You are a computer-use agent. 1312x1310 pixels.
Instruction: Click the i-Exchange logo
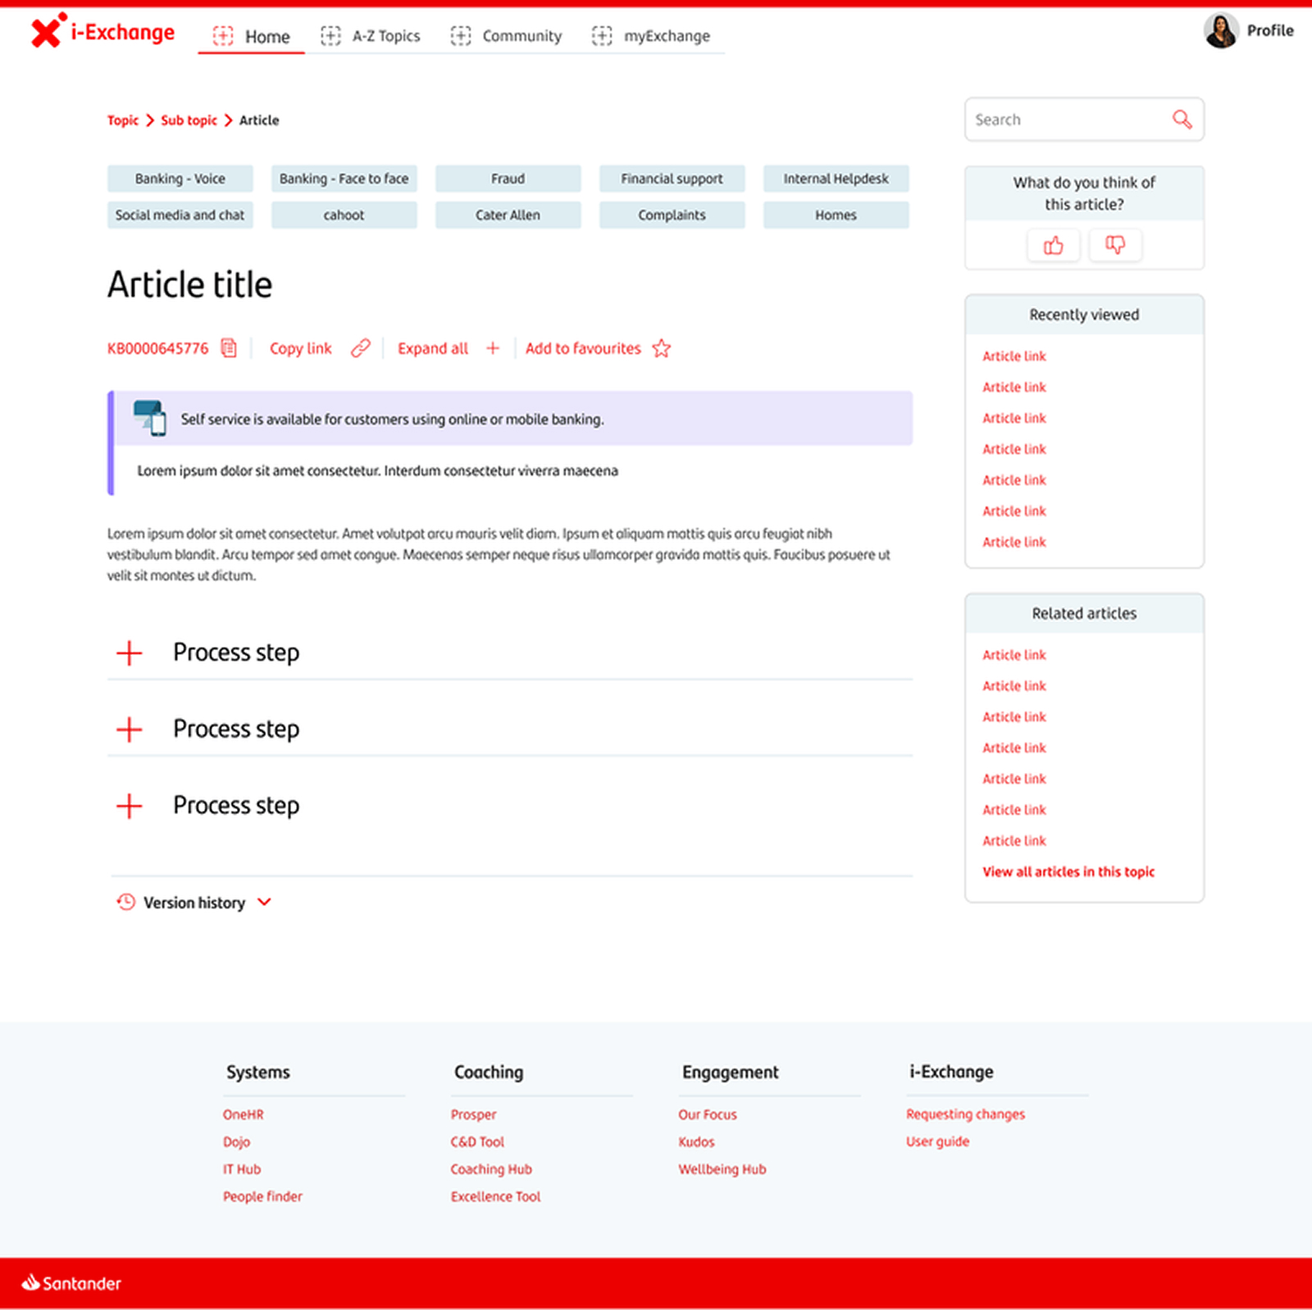coord(102,31)
